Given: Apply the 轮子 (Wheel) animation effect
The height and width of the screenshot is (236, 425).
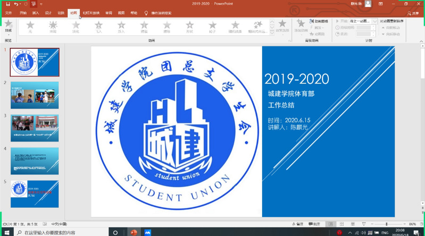Looking at the screenshot, I should tap(213, 27).
